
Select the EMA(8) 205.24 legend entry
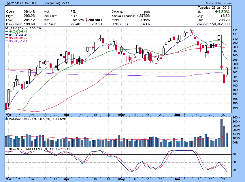point(16,35)
